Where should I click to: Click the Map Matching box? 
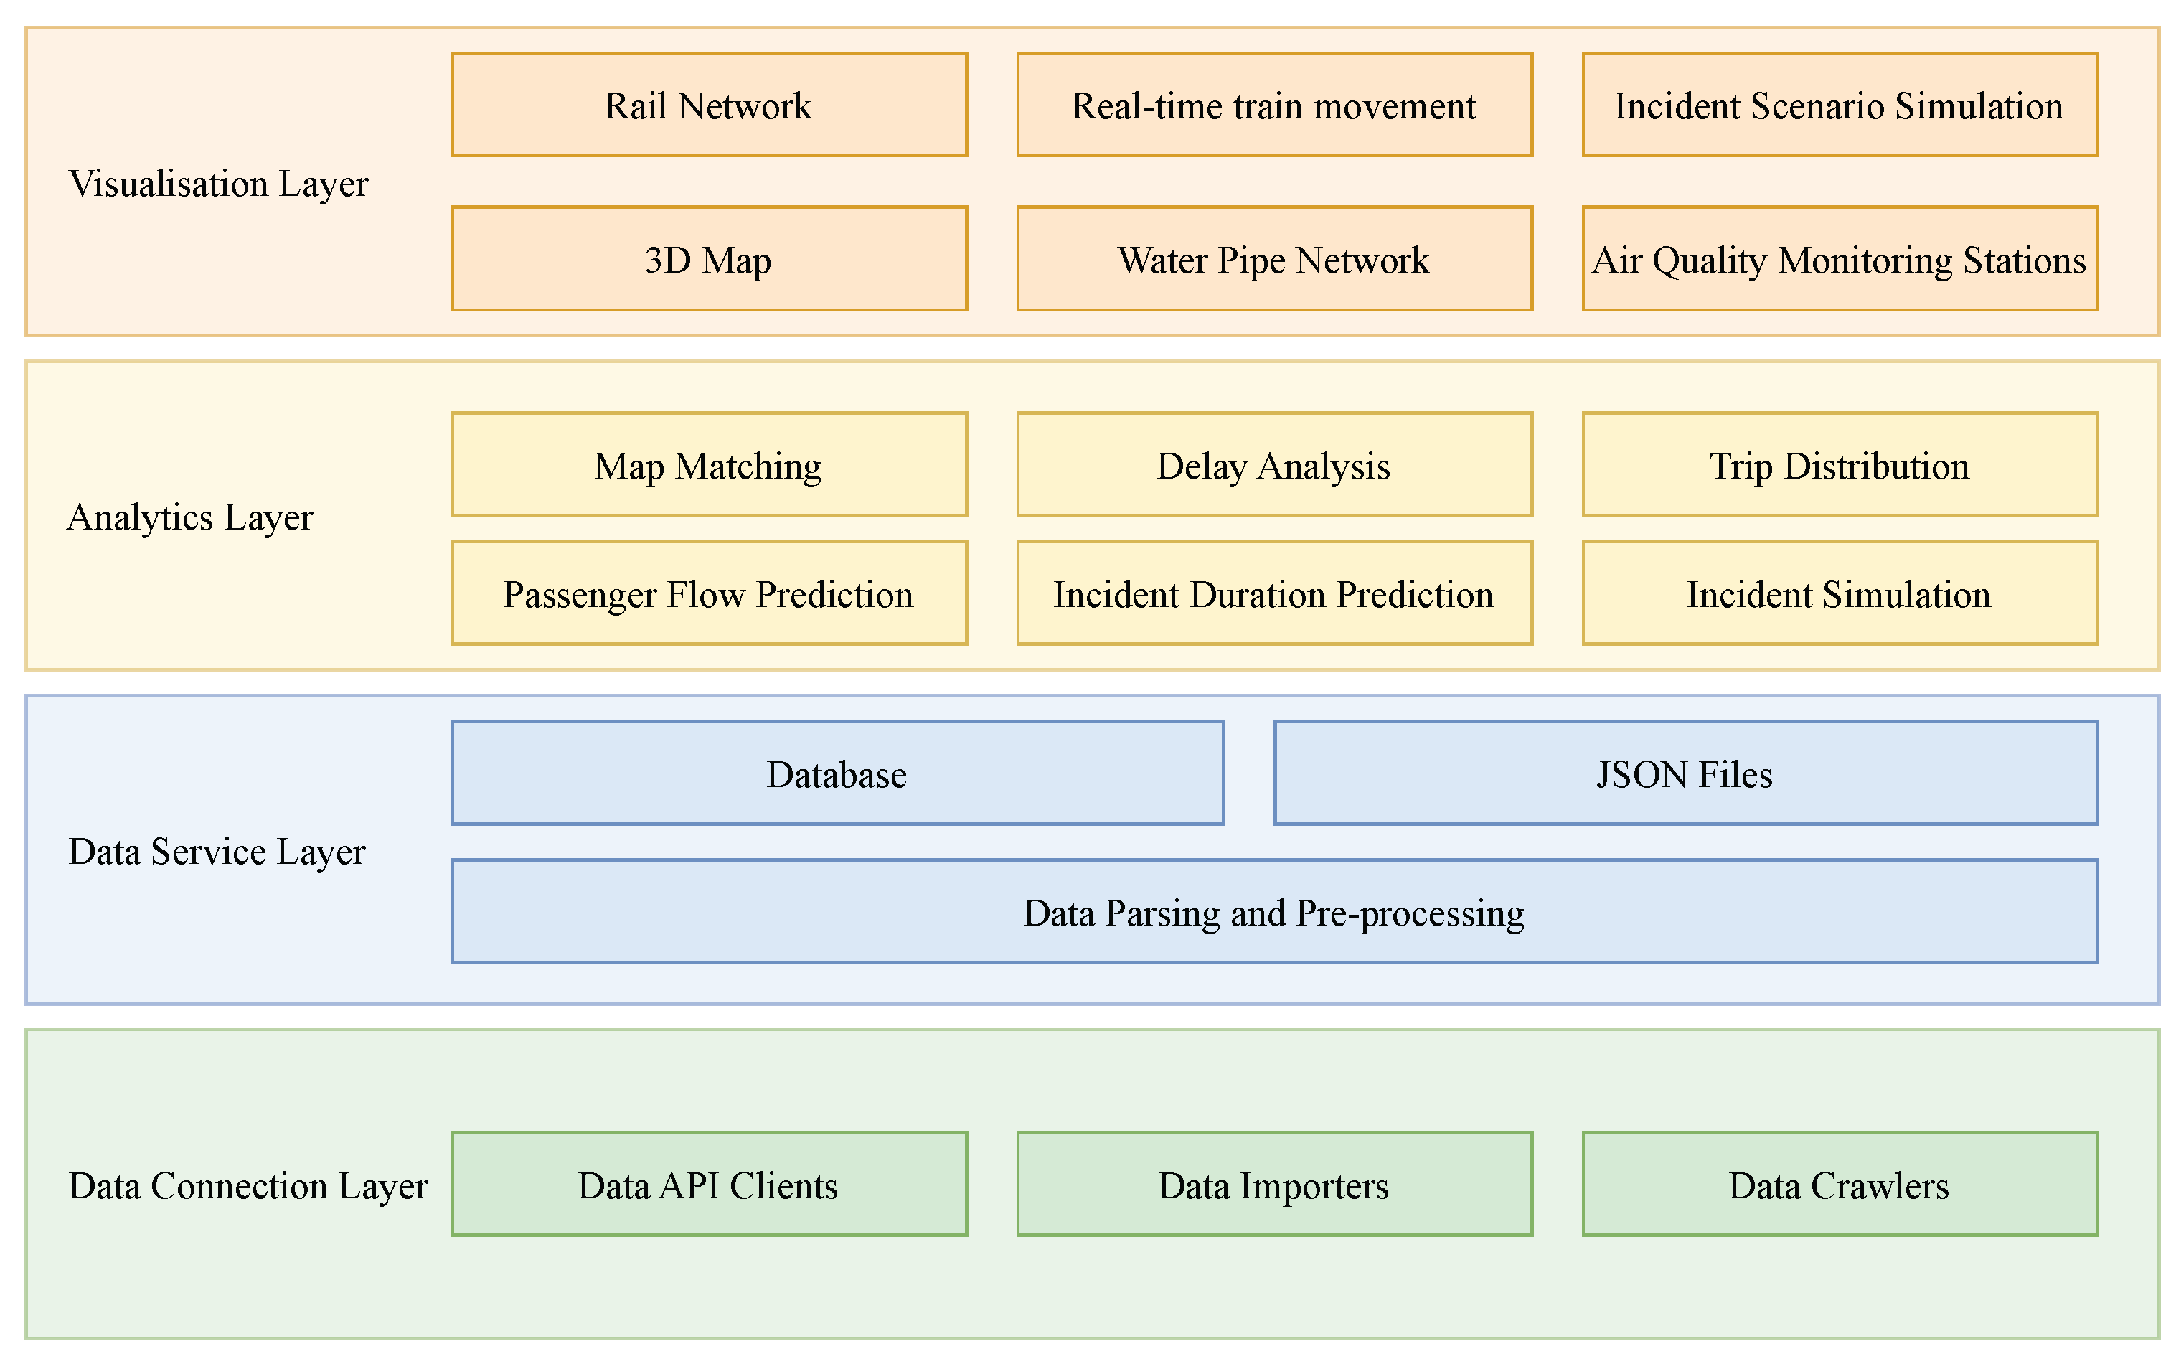coord(709,465)
